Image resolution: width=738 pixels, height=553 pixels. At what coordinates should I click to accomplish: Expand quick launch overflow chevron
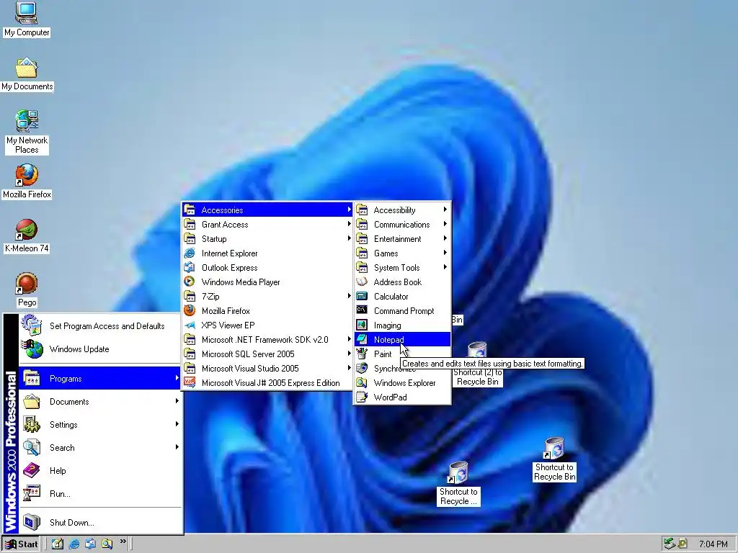[x=123, y=541]
